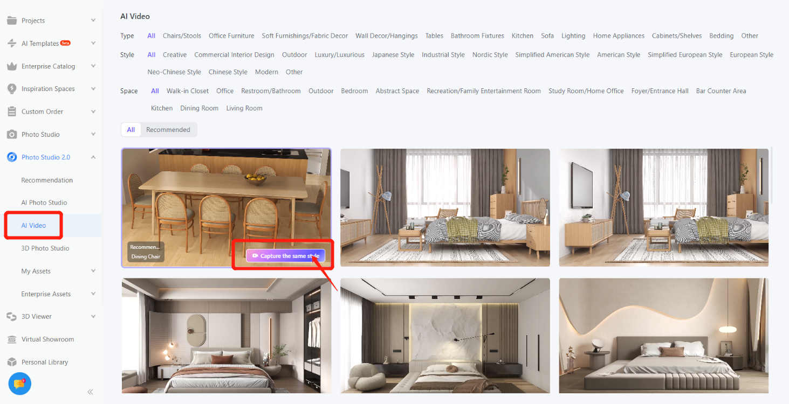This screenshot has width=789, height=404.
Task: Select the Creative style filter
Action: click(175, 54)
